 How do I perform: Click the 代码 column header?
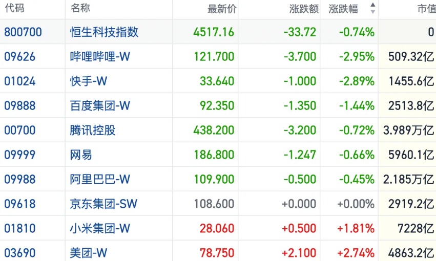[14, 8]
